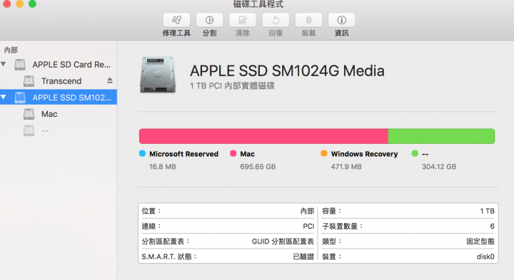Click the Erase (清除) toolbar icon

point(243,20)
